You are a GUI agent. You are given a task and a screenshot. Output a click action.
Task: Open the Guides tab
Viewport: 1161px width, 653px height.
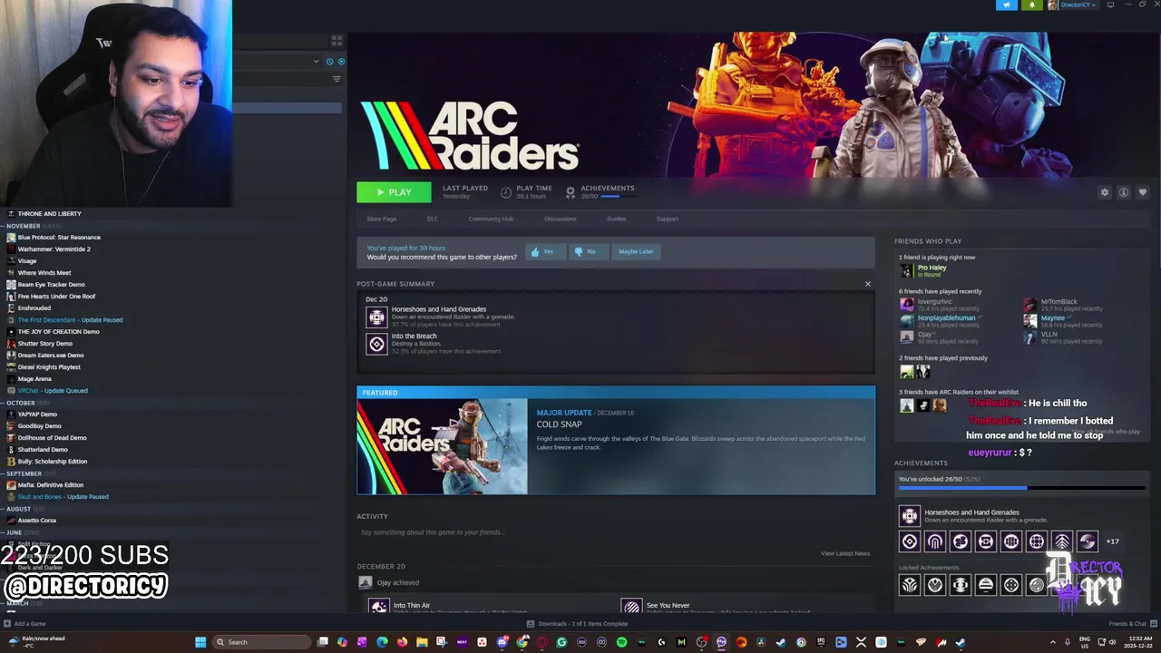[616, 219]
